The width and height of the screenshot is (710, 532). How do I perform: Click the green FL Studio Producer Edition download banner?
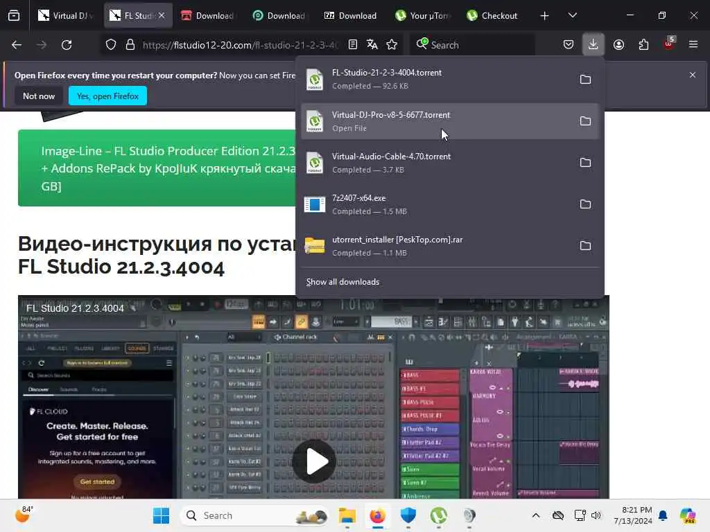coord(157,168)
